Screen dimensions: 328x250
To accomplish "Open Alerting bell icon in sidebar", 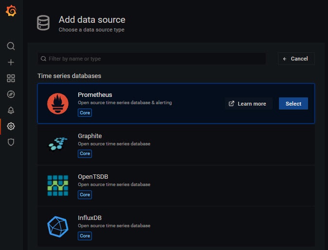I will (11, 110).
